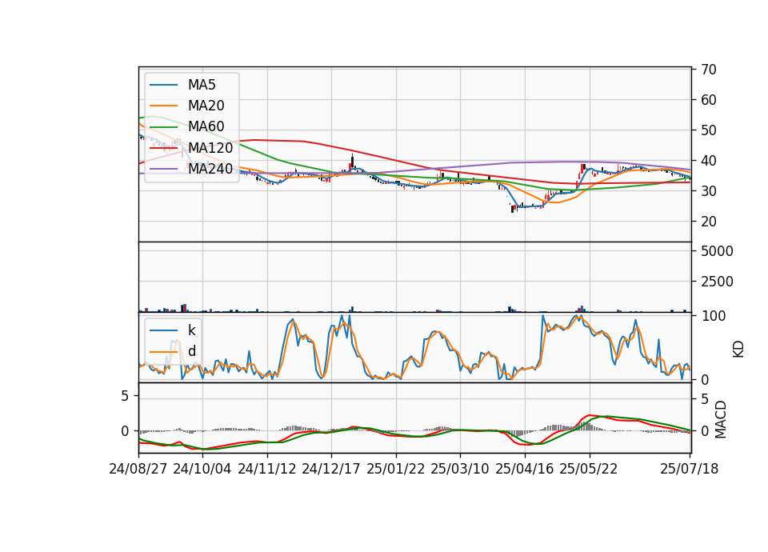Click the d legend entry in KD panel

[x=191, y=351]
